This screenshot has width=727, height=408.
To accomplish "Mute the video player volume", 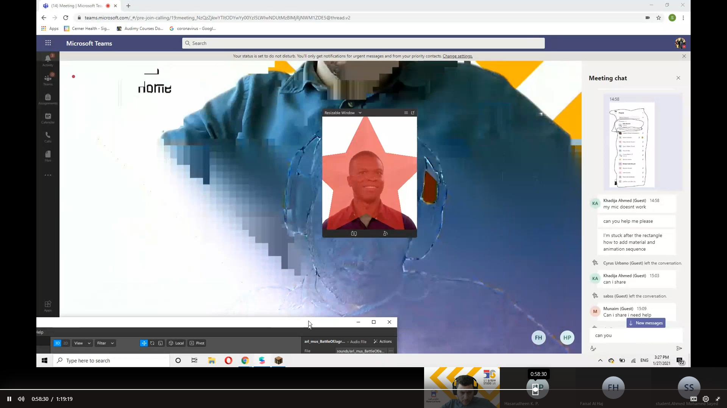I will 21,399.
